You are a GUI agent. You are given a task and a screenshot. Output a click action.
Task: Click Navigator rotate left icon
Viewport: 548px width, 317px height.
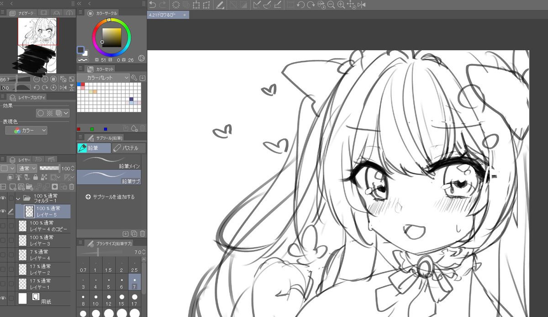tap(36, 88)
